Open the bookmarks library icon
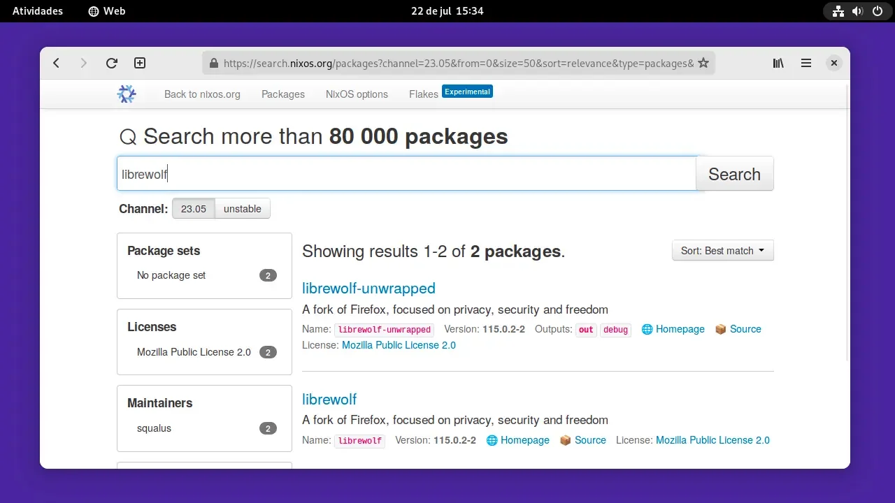This screenshot has height=503, width=895. tap(778, 63)
